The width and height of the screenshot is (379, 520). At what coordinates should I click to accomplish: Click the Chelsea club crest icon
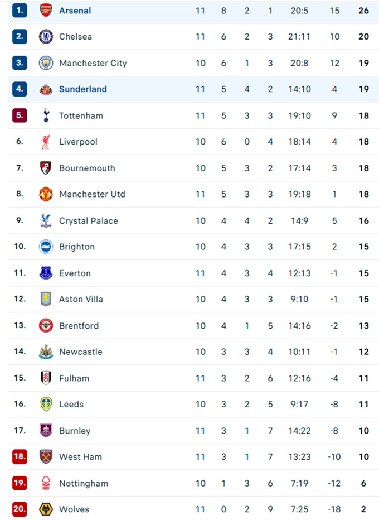[x=46, y=37]
